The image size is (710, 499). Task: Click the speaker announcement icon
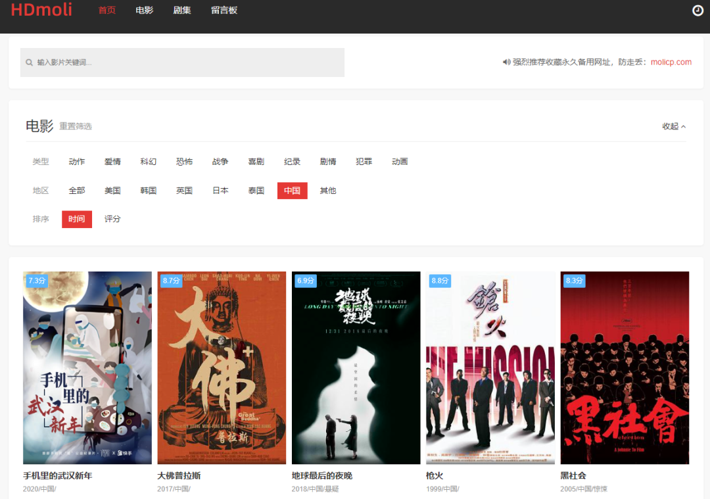pos(506,62)
